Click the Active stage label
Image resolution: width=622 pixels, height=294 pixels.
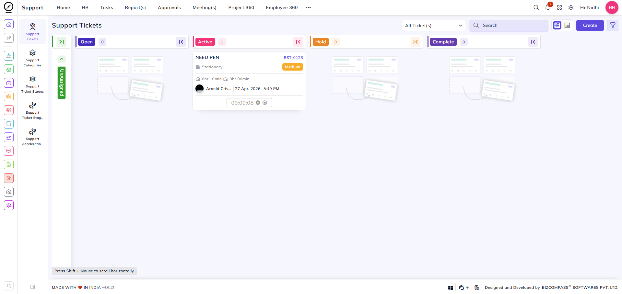205,42
